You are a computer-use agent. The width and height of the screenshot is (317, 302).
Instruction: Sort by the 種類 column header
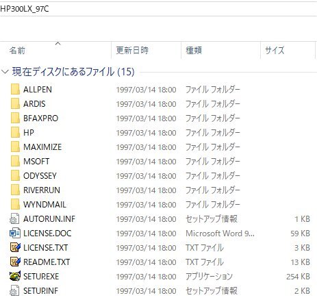(220, 50)
